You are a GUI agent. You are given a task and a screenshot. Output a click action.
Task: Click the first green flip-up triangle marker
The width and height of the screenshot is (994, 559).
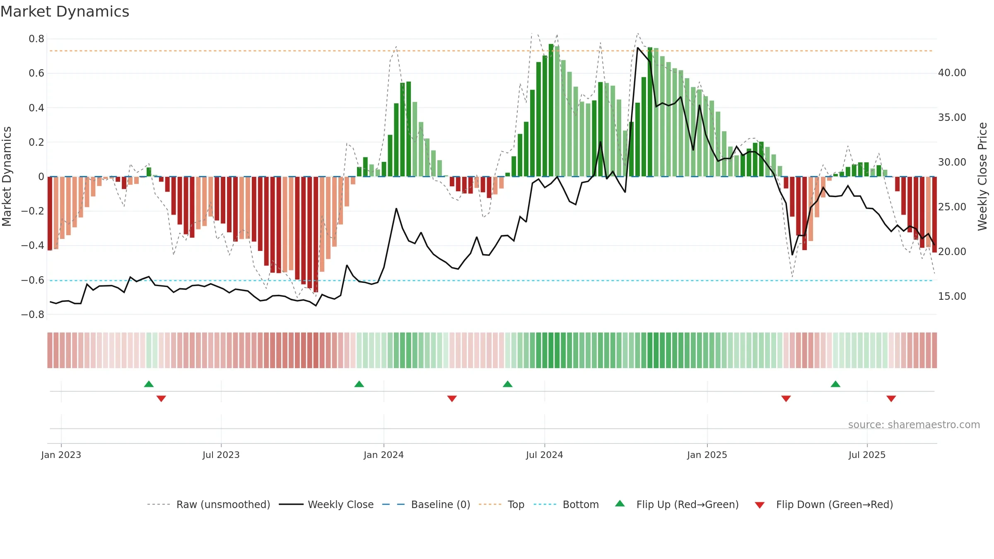tap(149, 384)
